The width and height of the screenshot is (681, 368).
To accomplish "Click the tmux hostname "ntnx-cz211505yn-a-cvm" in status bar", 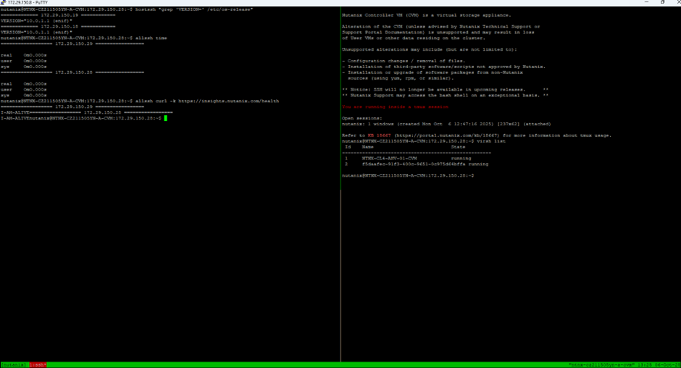I will (x=601, y=365).
